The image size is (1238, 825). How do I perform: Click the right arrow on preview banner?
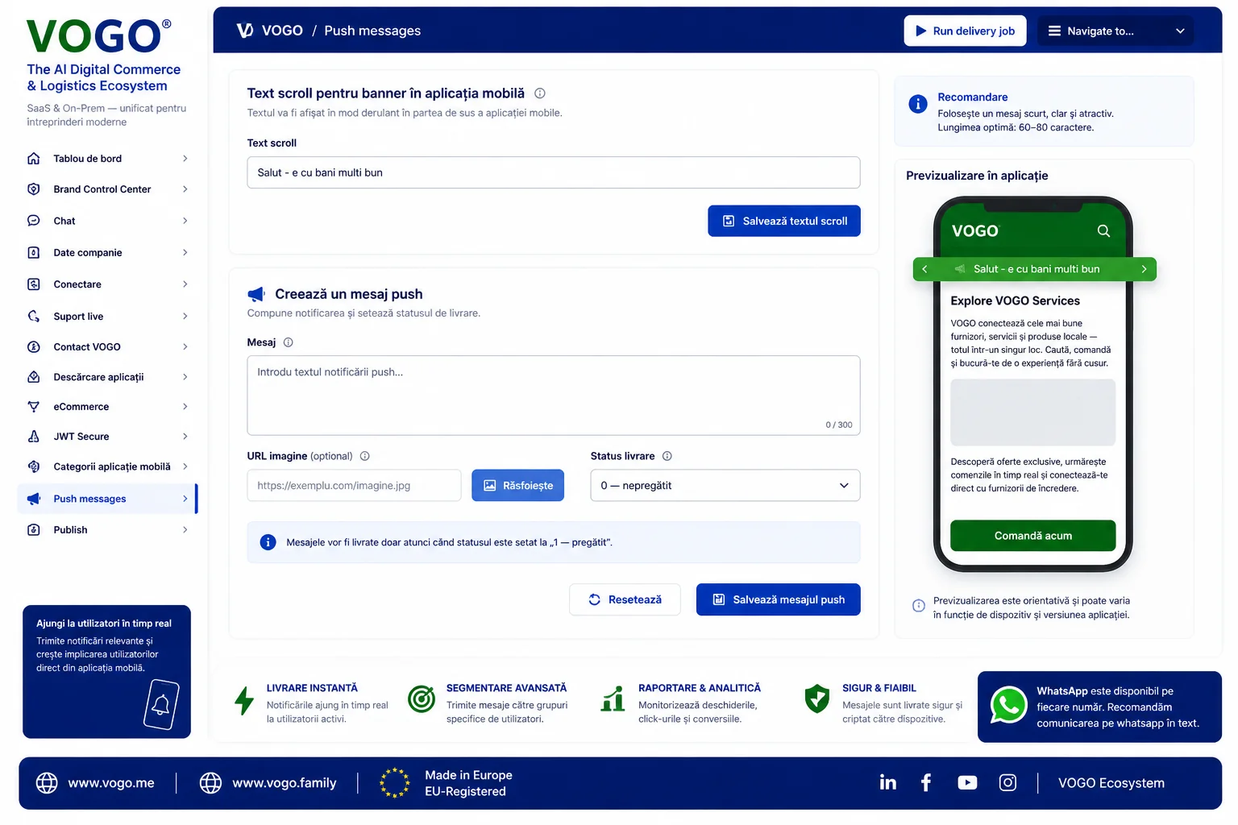(1144, 269)
